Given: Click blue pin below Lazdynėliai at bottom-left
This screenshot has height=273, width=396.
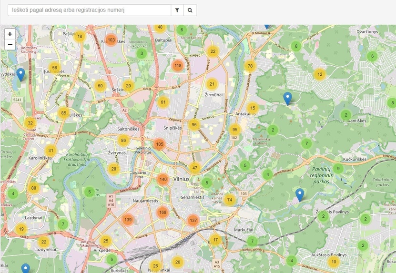Looking at the screenshot, I should point(26,269).
